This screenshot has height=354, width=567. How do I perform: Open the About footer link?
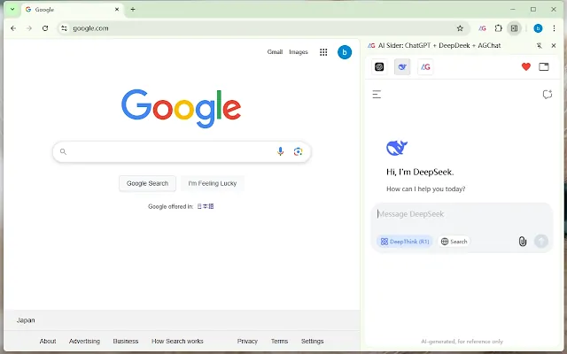coord(48,341)
